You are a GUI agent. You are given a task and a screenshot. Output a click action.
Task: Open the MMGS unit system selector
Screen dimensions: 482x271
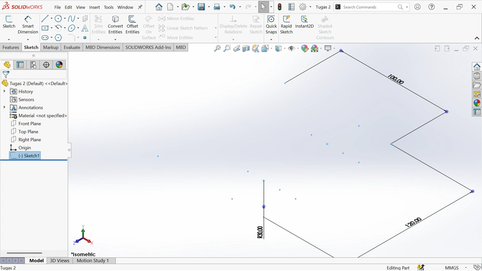pyautogui.click(x=452, y=267)
